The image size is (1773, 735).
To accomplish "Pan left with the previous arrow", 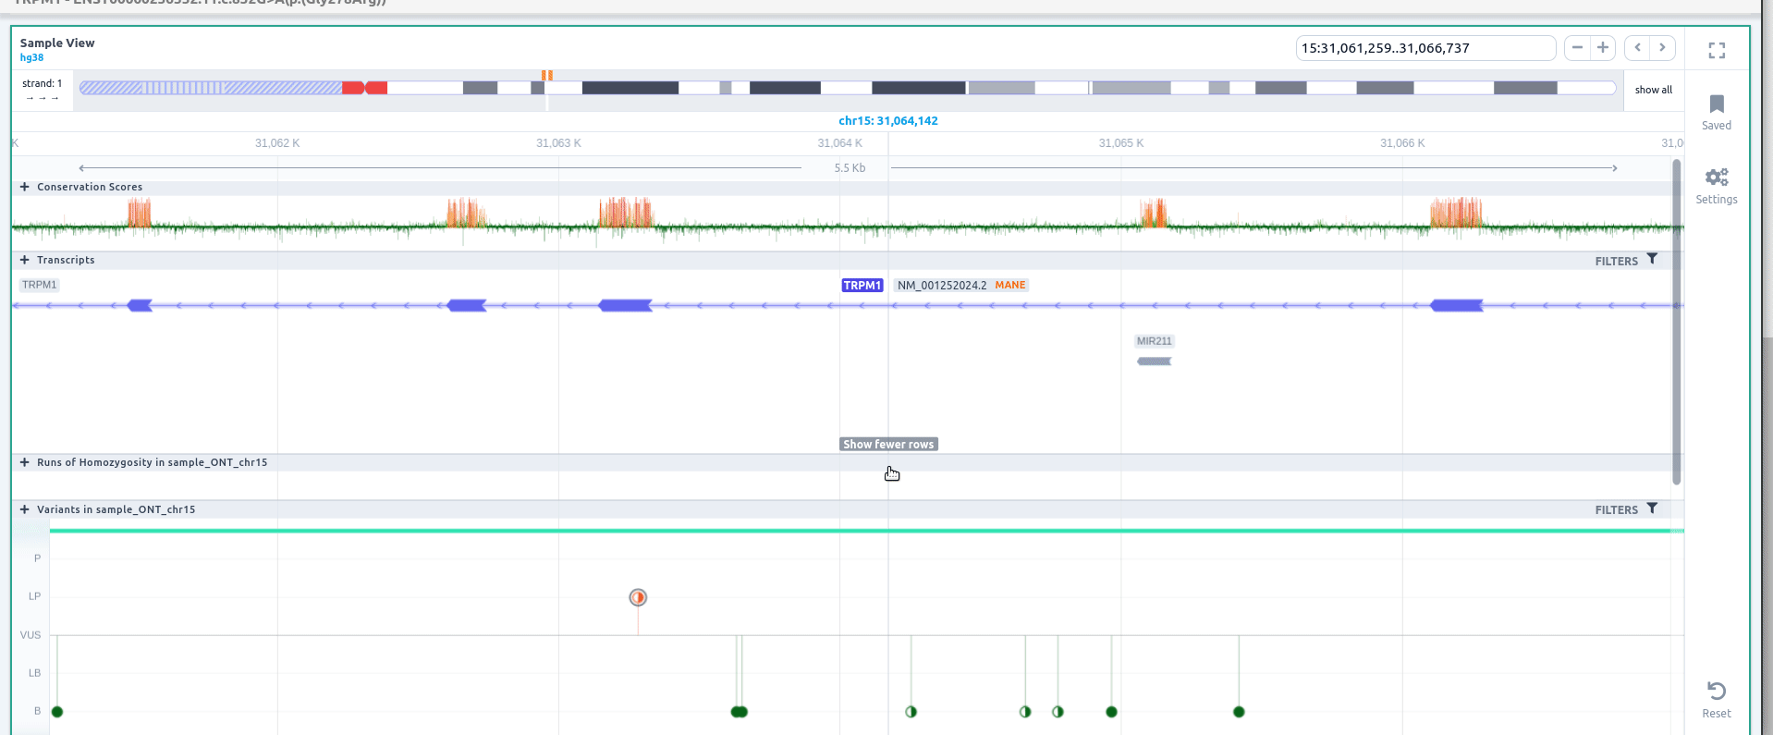I will pos(1637,48).
